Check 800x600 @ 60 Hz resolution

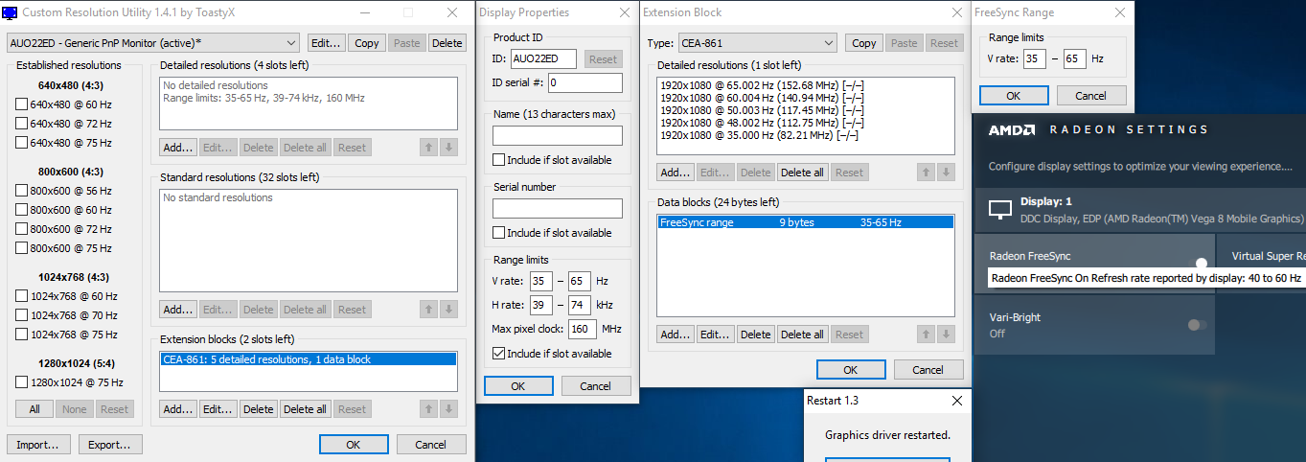coord(21,210)
